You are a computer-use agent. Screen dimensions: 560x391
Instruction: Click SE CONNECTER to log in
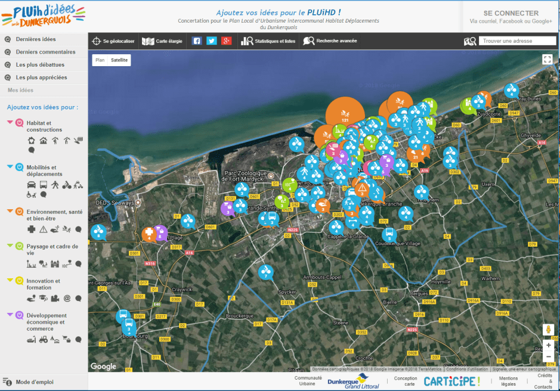tap(511, 13)
